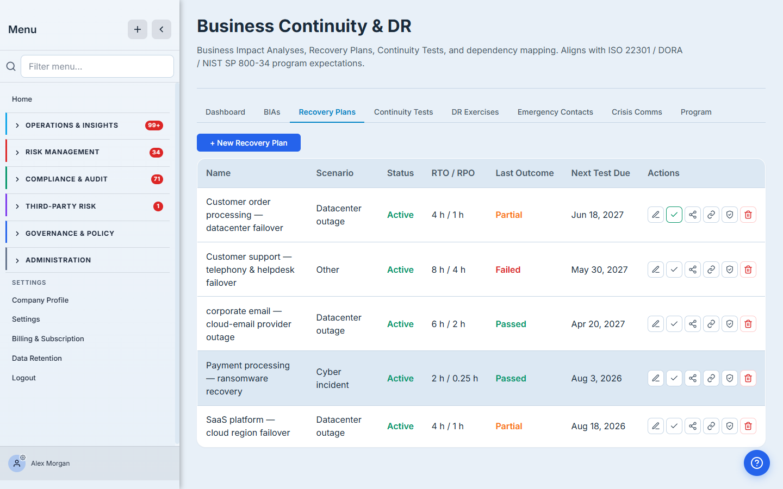This screenshot has height=489, width=783.
Task: Focus the Filter menu input field
Action: pyautogui.click(x=97, y=66)
